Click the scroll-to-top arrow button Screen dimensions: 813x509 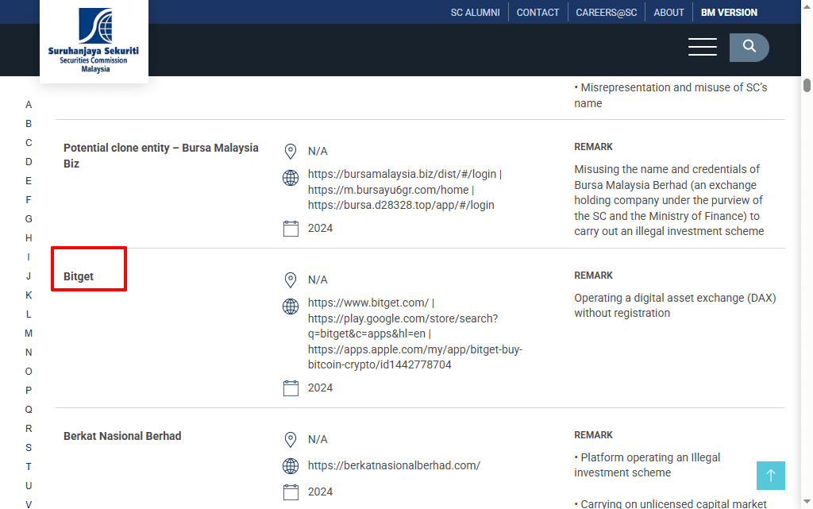click(770, 476)
